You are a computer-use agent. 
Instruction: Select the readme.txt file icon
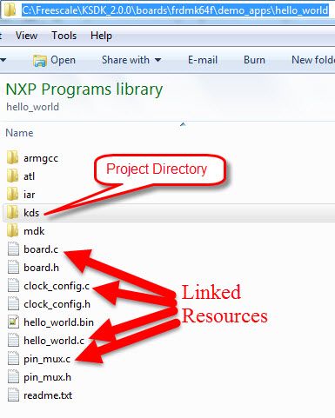point(13,395)
